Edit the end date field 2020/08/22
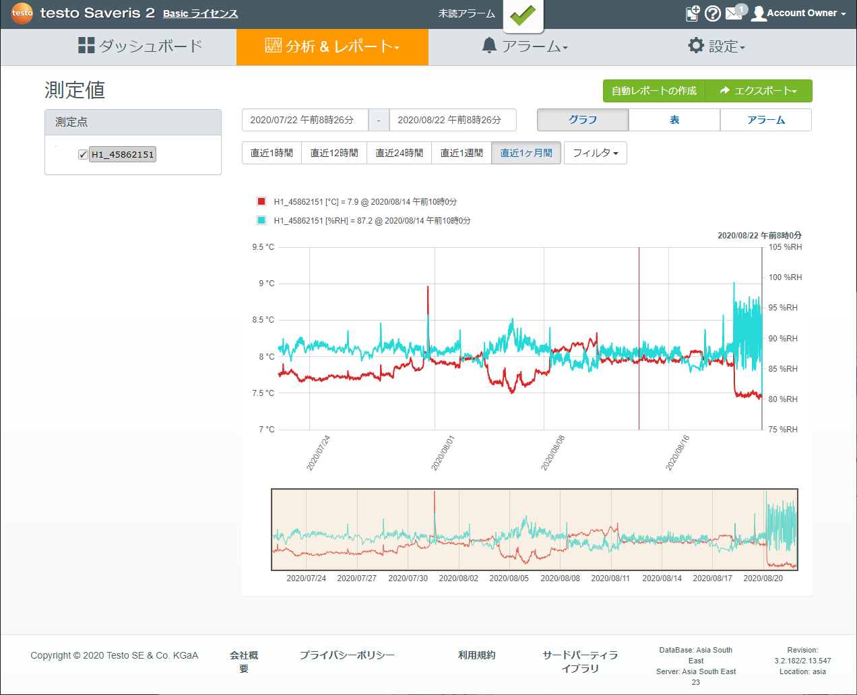Viewport: 857px width, 695px height. [453, 120]
